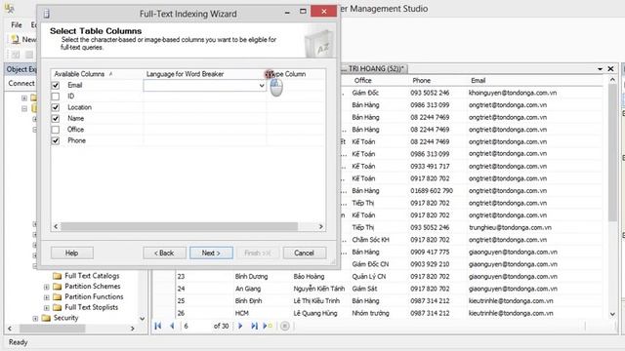
Task: Click the wizard title bar icon
Action: [x=47, y=14]
